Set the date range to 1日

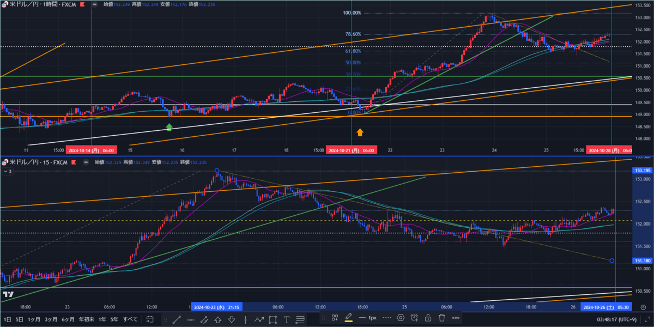[x=7, y=319]
